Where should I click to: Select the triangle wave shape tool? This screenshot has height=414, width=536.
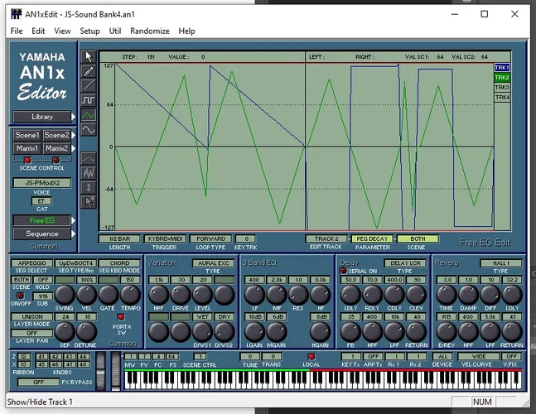[x=89, y=115]
